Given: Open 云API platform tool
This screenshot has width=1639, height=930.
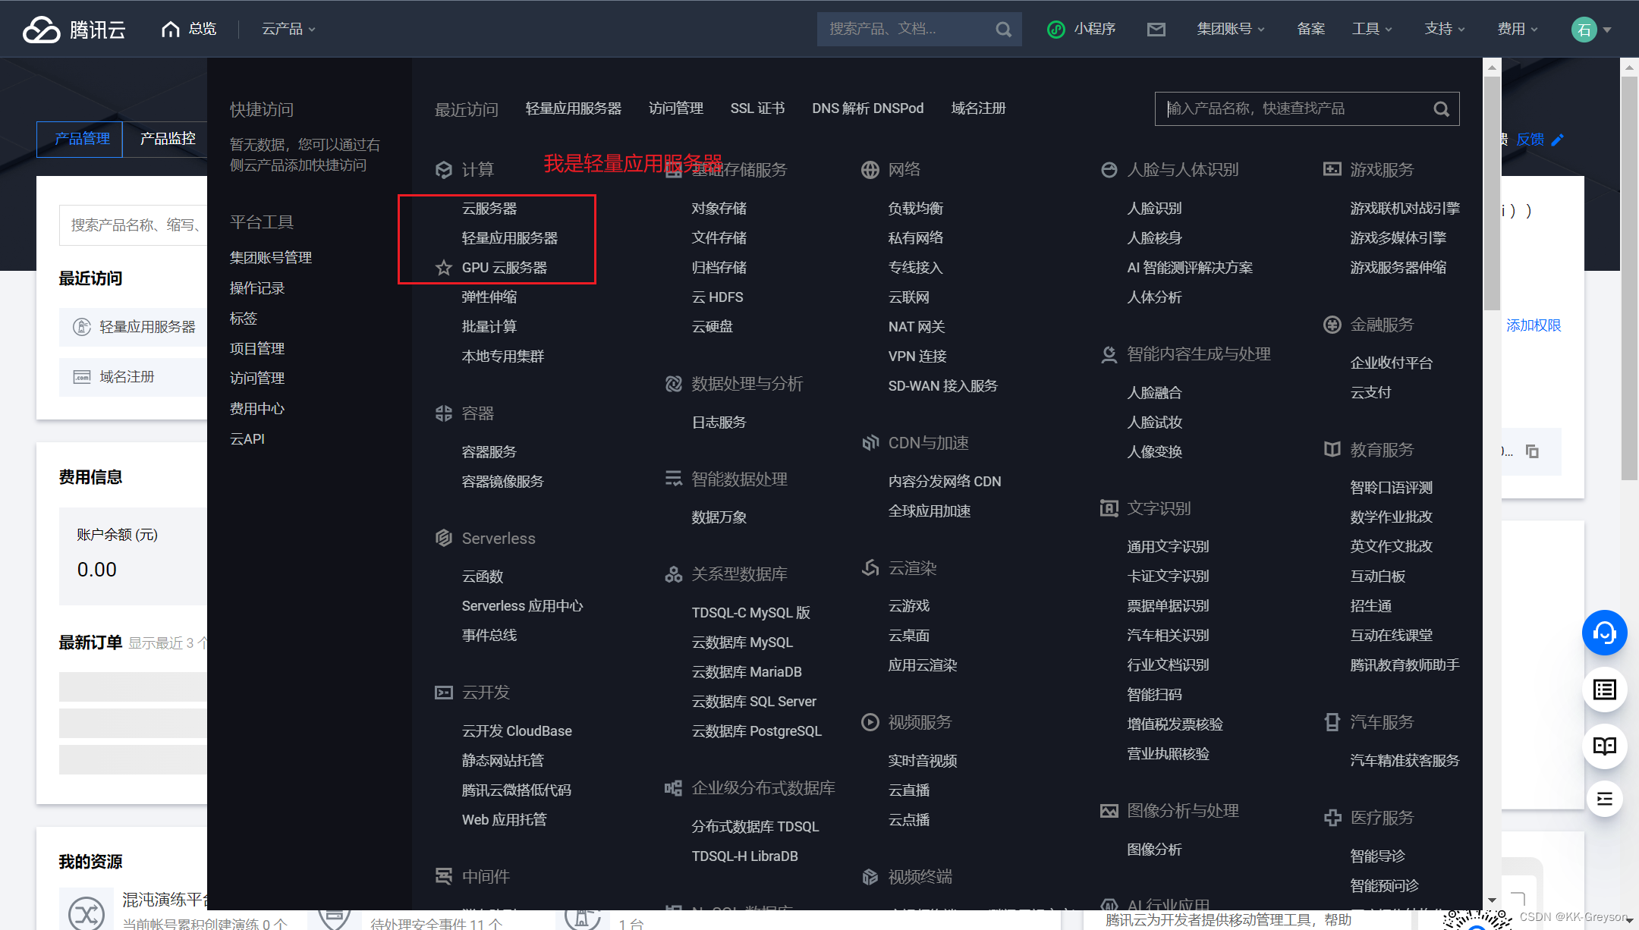Looking at the screenshot, I should tap(247, 438).
